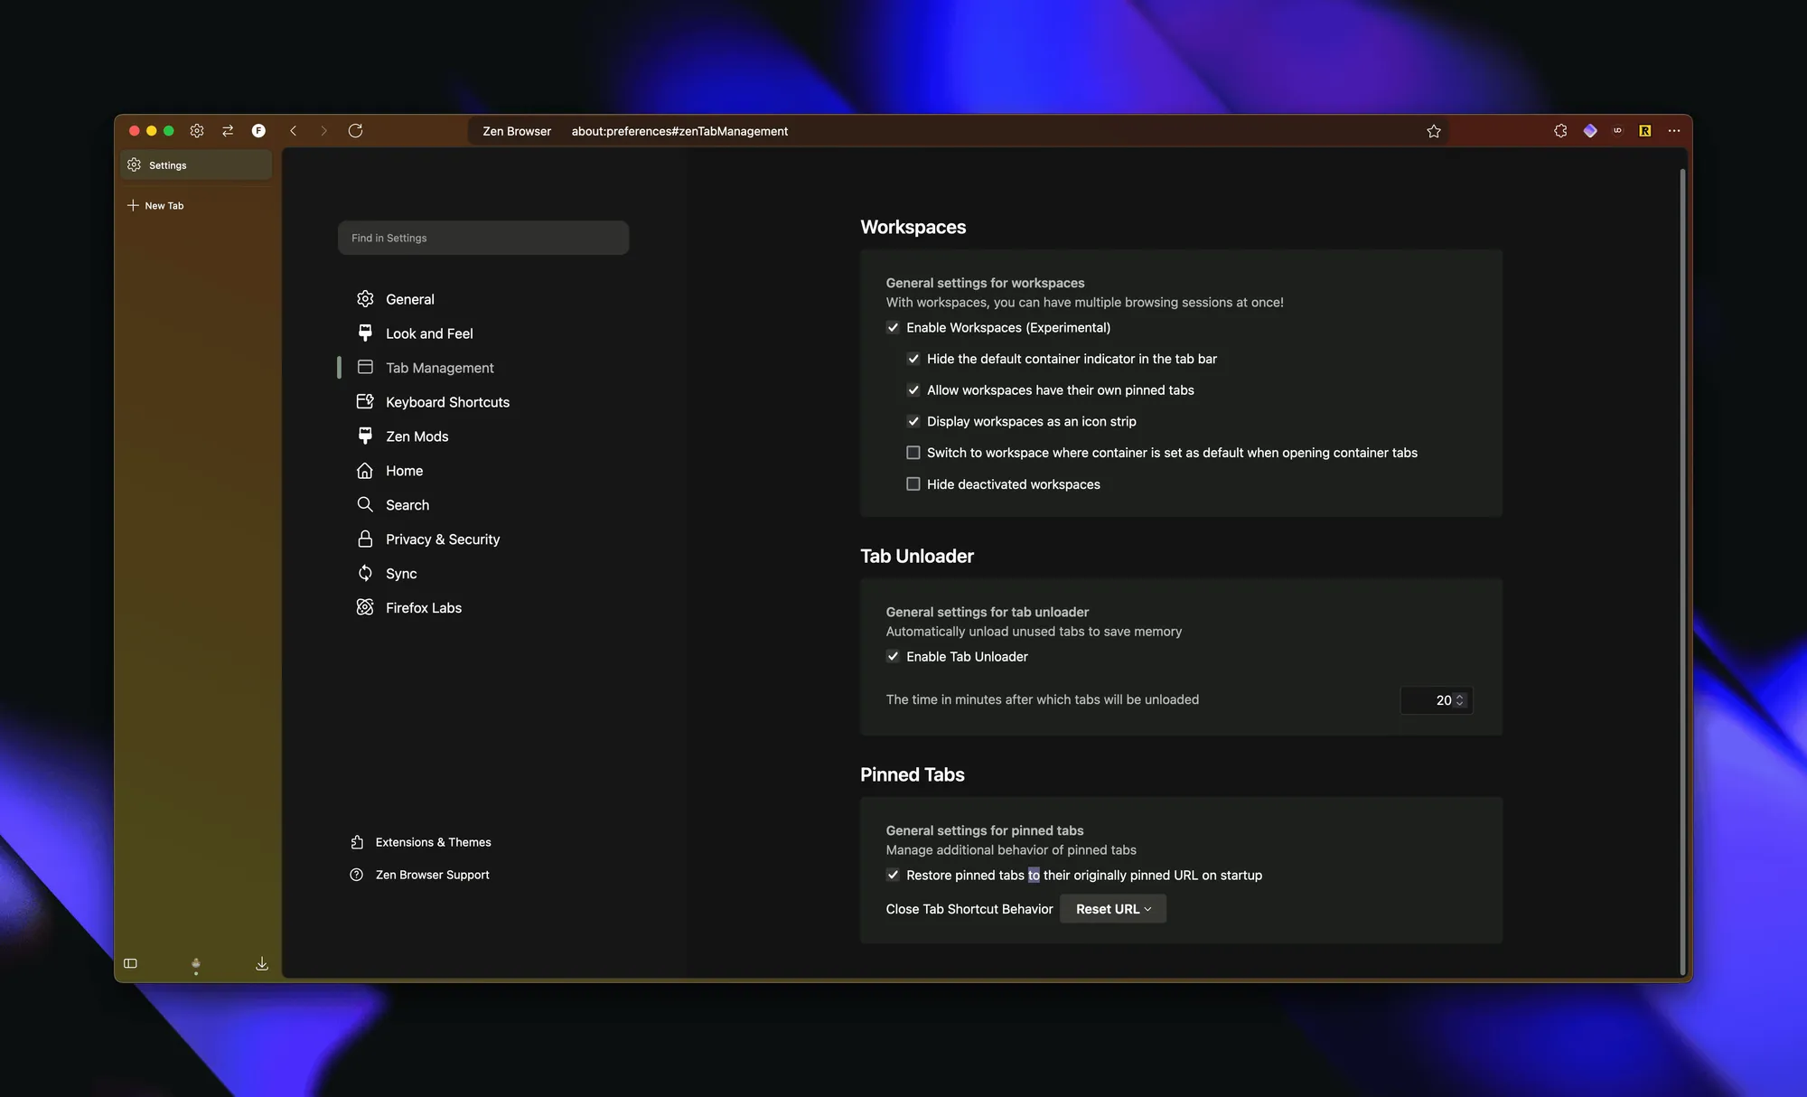The image size is (1807, 1097).
Task: Select the Look and Feel category
Action: tap(428, 333)
